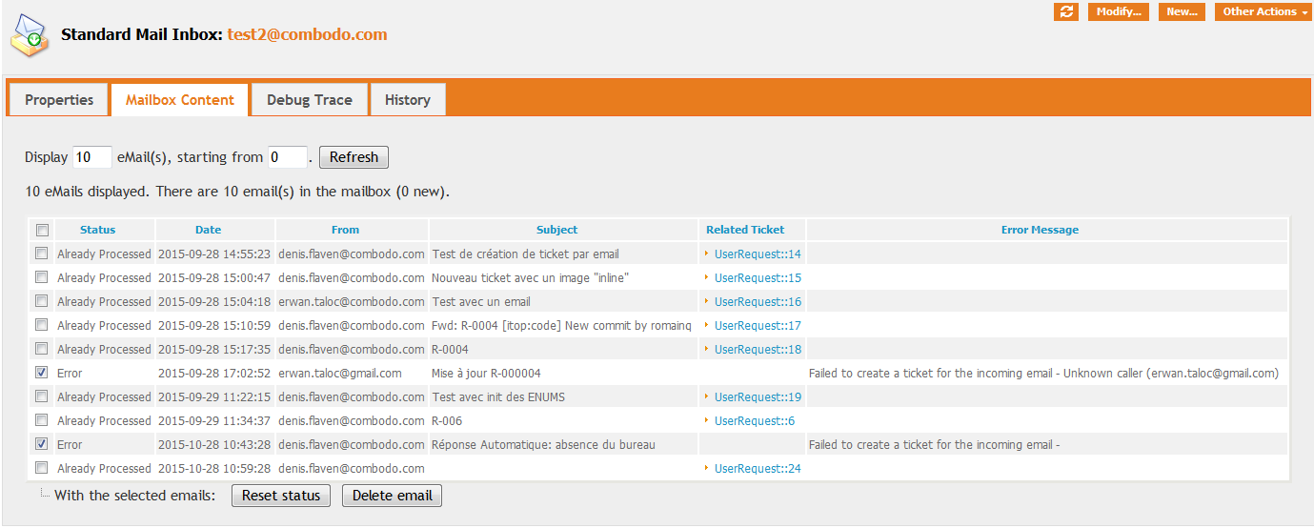Click the test2@combodo.com title text
Image resolution: width=1314 pixels, height=528 pixels.
coord(307,34)
